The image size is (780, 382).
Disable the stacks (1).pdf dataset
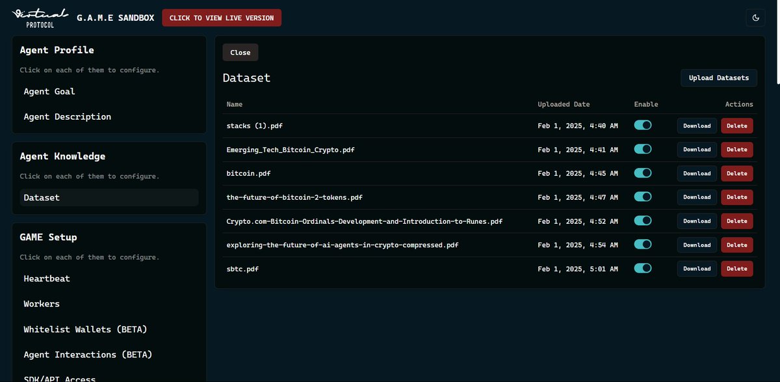tap(642, 125)
